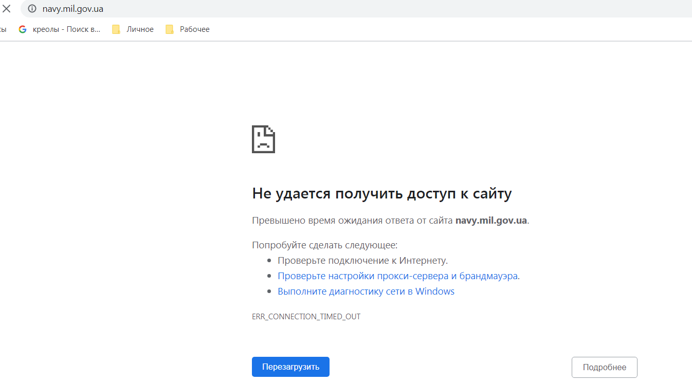
Task: Open the Рабочее bookmarks folder
Action: pos(194,29)
